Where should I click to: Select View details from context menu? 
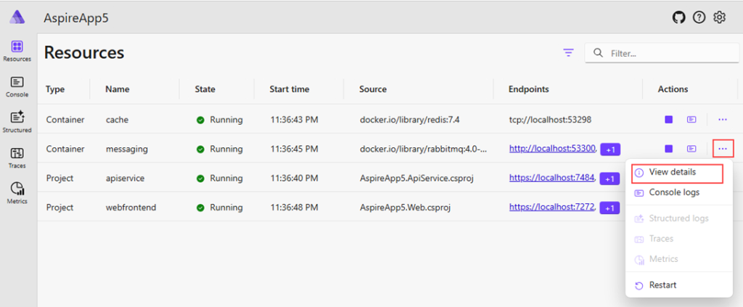pyautogui.click(x=672, y=172)
